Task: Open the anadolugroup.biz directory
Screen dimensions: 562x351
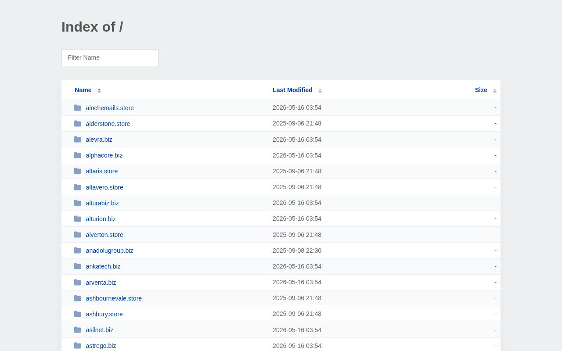Action: [x=109, y=251]
